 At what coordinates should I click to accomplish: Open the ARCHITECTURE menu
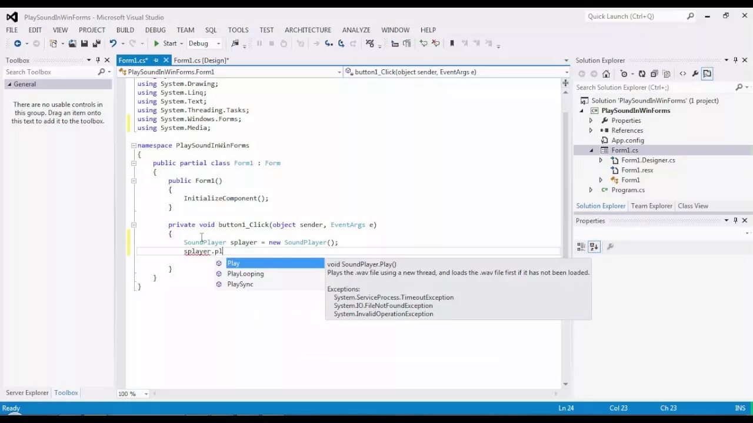308,30
